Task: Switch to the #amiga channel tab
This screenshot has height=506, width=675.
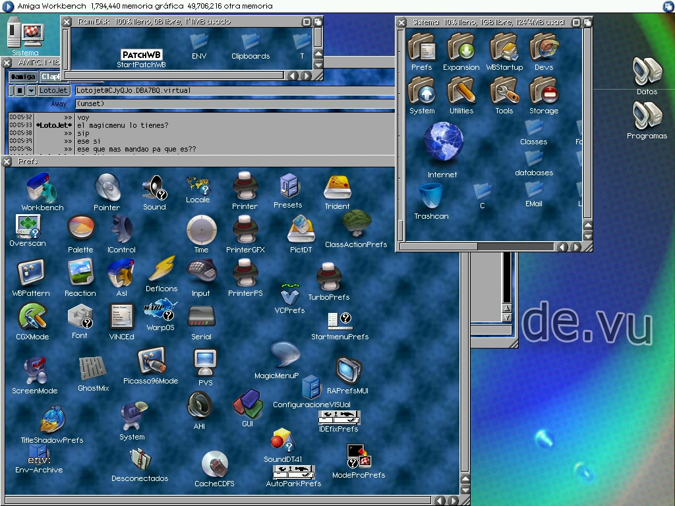Action: tap(22, 76)
